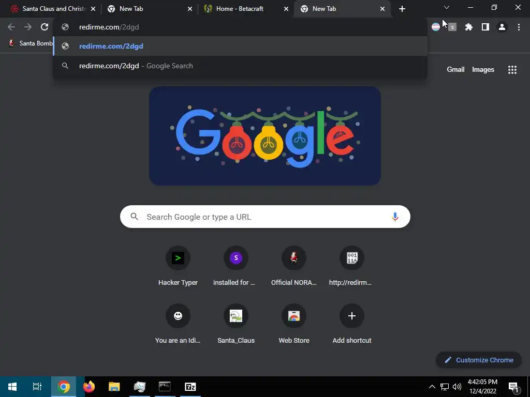
Task: Open the Chrome profile avatar icon
Action: pyautogui.click(x=502, y=27)
